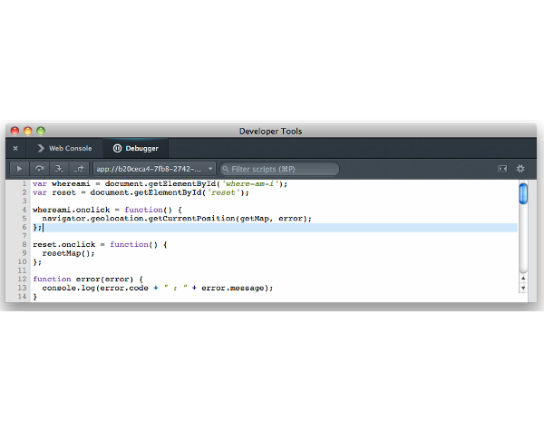Open debugger options gear menu
This screenshot has height=432, width=544.
(520, 169)
